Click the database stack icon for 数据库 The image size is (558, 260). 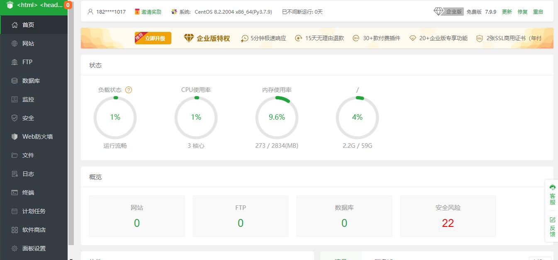[15, 81]
